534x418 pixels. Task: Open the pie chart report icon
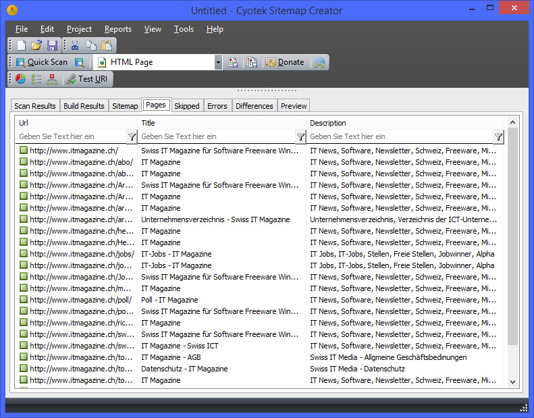[x=21, y=79]
